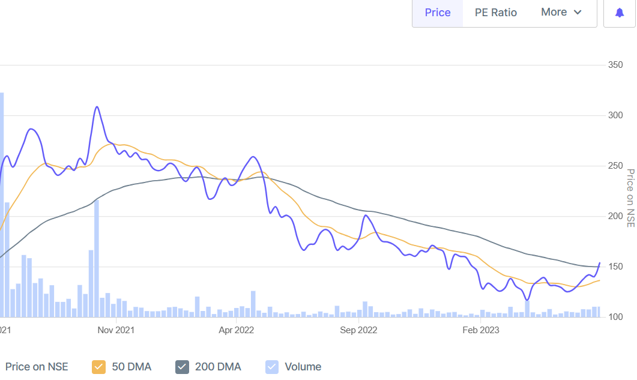Click the Feb 2023 x-axis label
Image resolution: width=637 pixels, height=380 pixels.
tap(481, 330)
